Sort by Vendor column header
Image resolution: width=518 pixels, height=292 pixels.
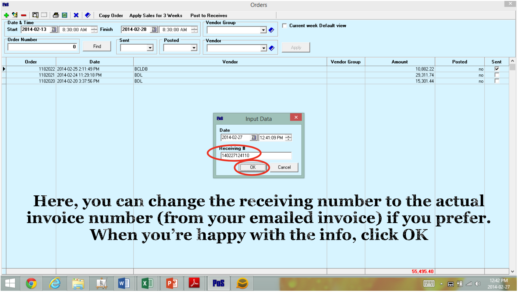tap(230, 62)
